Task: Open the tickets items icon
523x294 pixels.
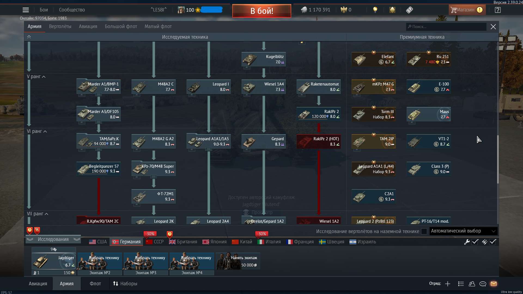Action: pos(409,10)
